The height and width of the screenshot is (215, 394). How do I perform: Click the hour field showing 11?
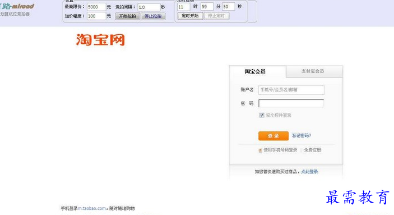[183, 7]
